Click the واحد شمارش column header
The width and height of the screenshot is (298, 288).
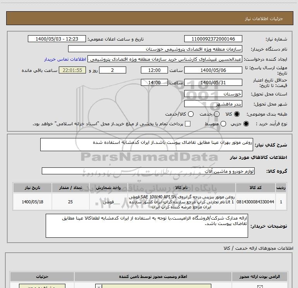tap(108, 187)
